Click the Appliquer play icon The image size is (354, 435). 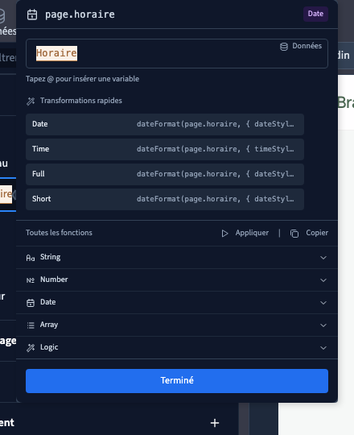pos(224,234)
